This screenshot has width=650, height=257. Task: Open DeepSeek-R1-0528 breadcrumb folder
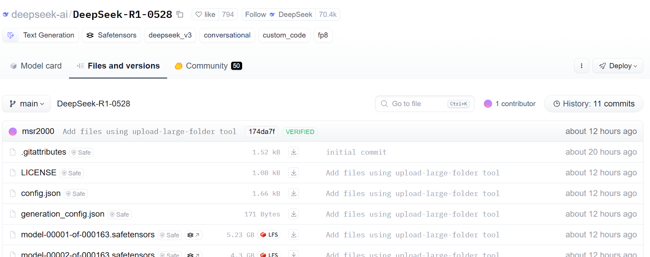click(93, 104)
